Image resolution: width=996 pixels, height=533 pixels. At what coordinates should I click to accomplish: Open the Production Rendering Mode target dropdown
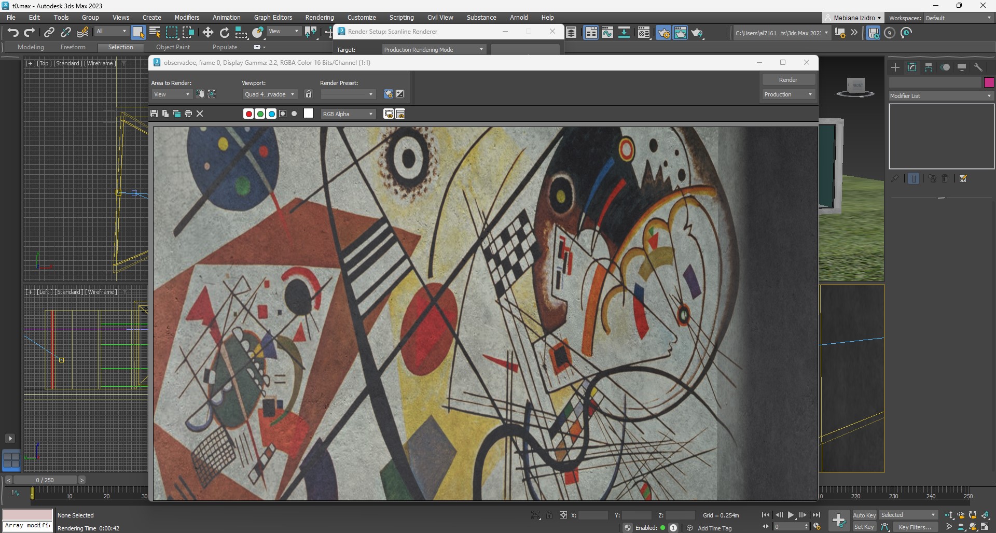click(x=434, y=50)
